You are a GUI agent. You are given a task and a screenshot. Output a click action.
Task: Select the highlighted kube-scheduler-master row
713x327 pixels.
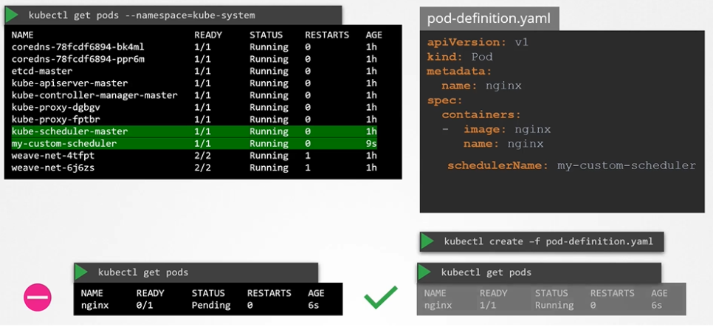pyautogui.click(x=194, y=131)
